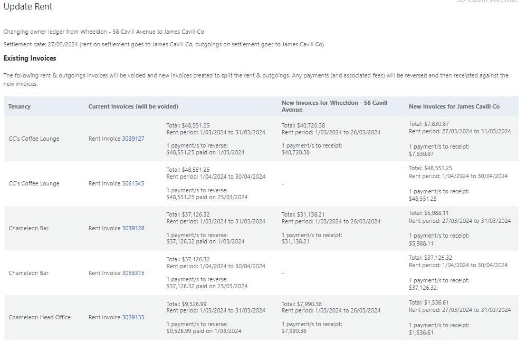Select the Wheeldon to James Cavill Co change text
Screen dimensions: 526x343
106,32
